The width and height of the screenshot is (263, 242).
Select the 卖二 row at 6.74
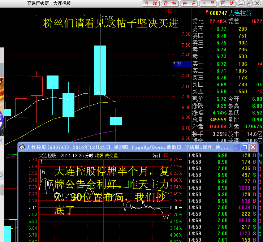pyautogui.click(x=227, y=49)
